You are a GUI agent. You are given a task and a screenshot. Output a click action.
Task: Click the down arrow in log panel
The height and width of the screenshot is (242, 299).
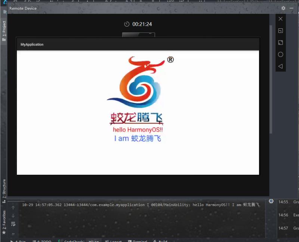tap(13, 216)
